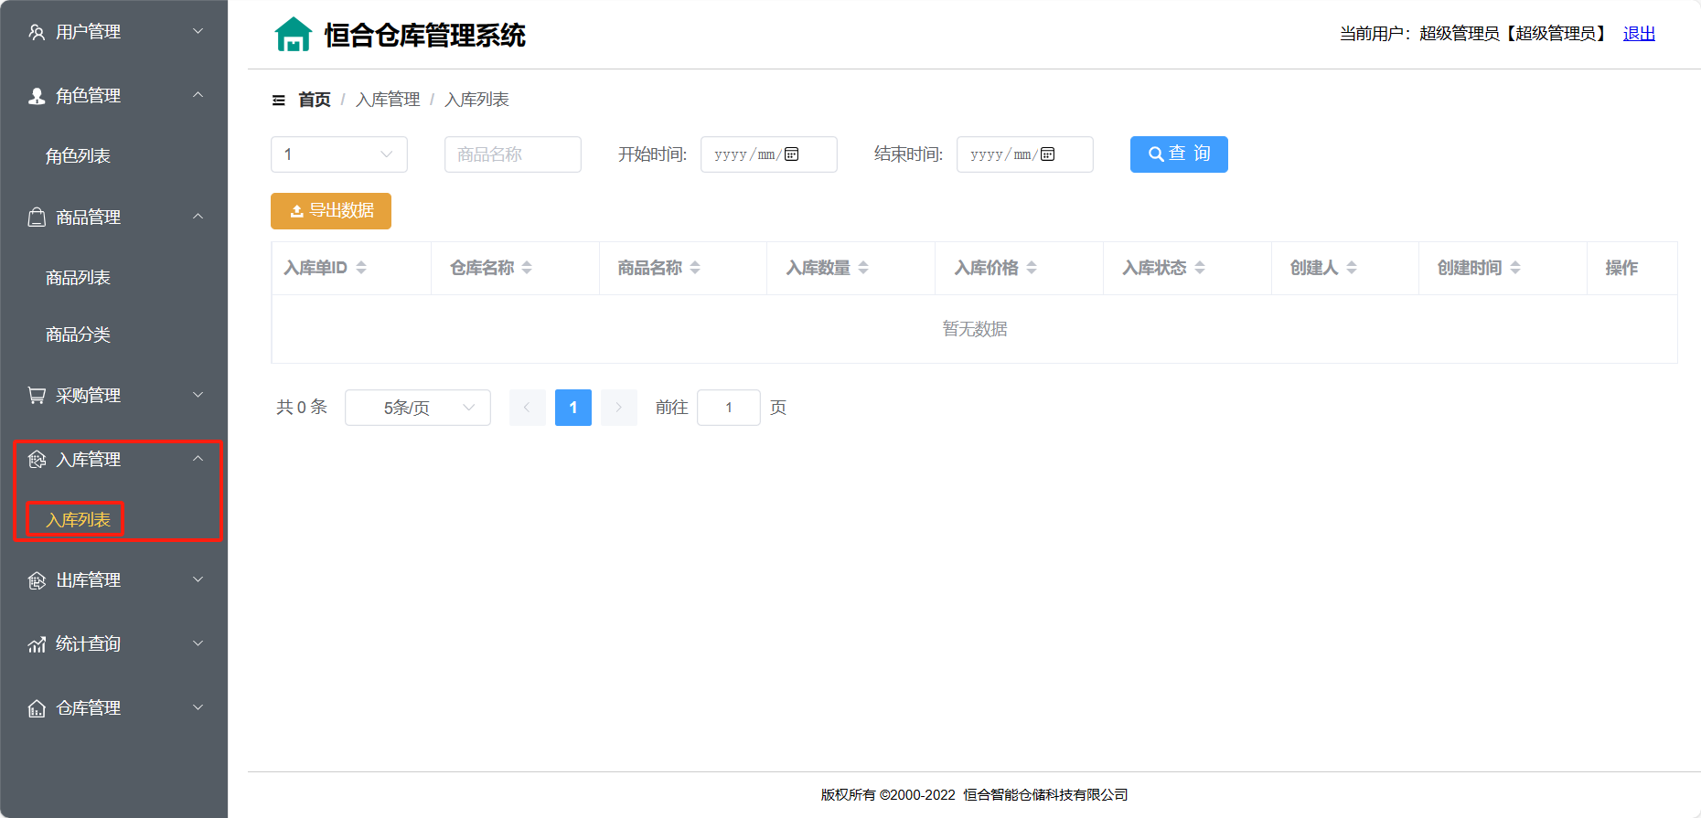This screenshot has height=818, width=1701.
Task: Sort by 入库状态 column arrows
Action: pos(1200,268)
